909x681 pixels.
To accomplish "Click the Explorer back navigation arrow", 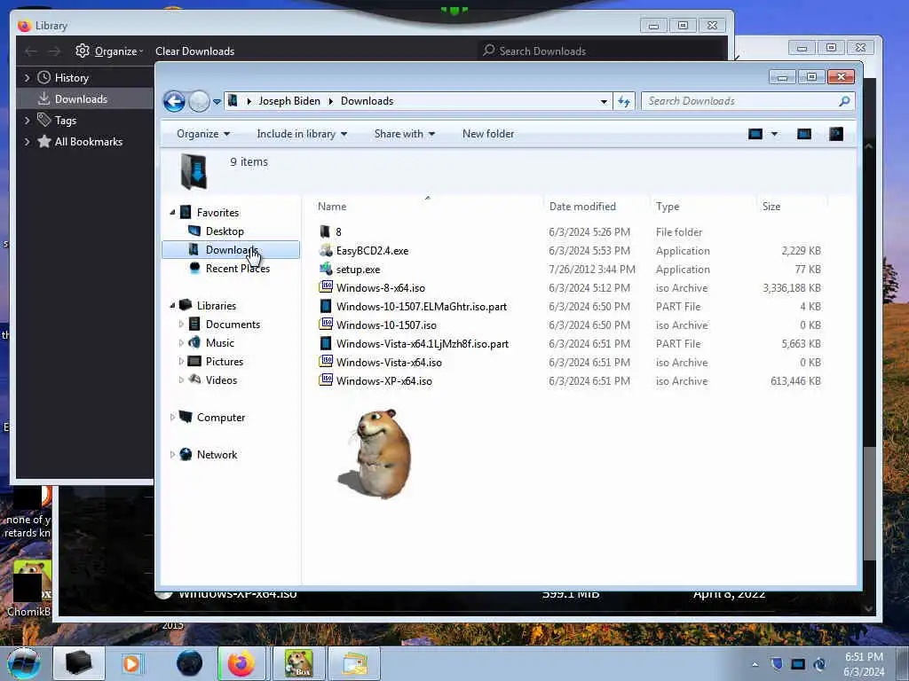I will click(x=174, y=101).
